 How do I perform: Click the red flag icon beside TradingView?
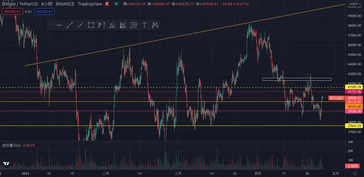point(107,4)
